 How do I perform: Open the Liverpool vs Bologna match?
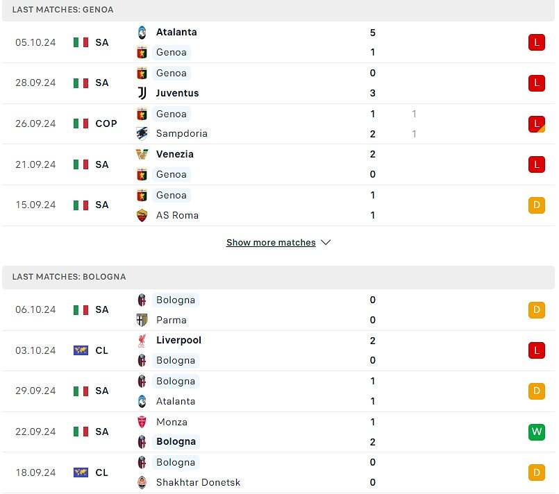(278, 350)
